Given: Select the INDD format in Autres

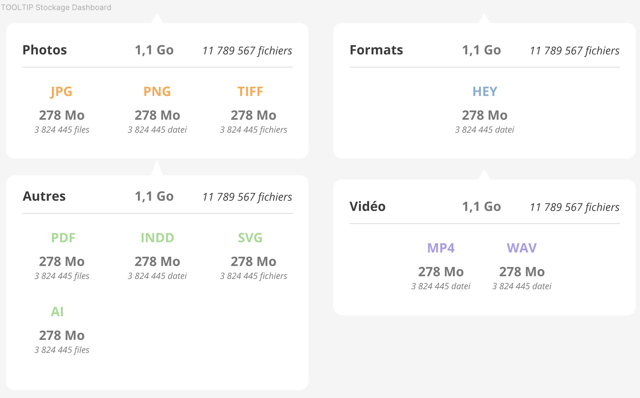Looking at the screenshot, I should click(157, 238).
